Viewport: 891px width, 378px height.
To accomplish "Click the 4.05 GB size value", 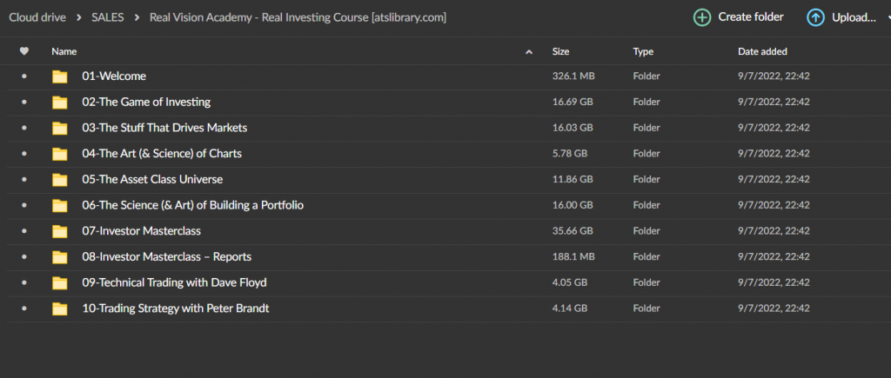I will point(570,282).
